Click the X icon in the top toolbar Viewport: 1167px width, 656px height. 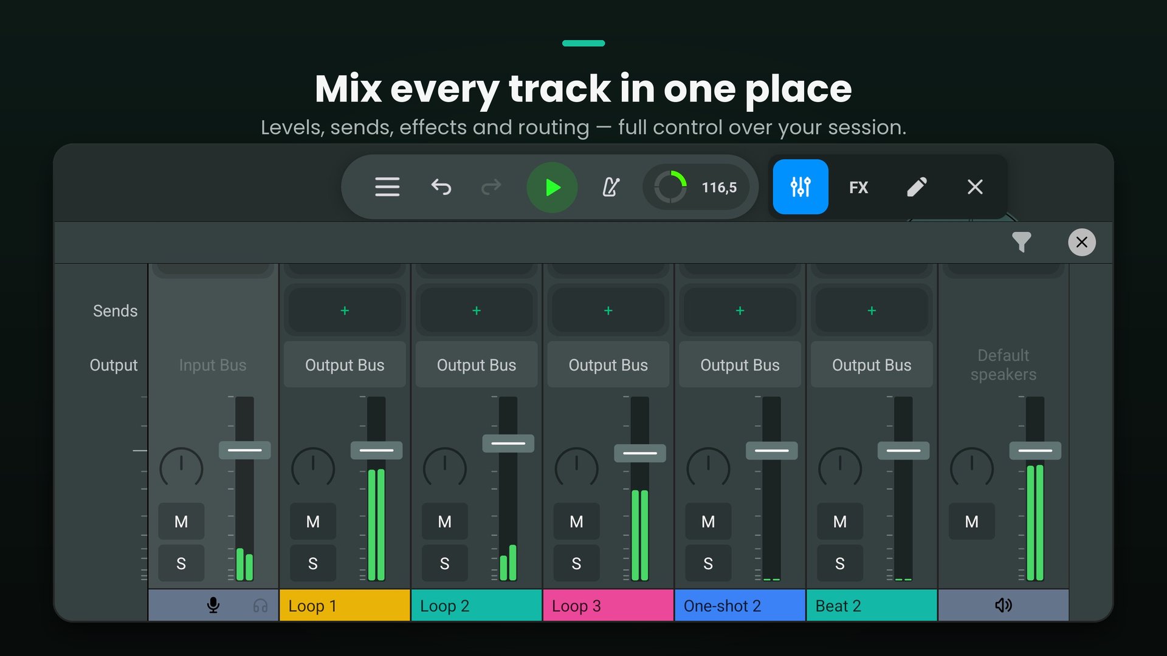[975, 187]
